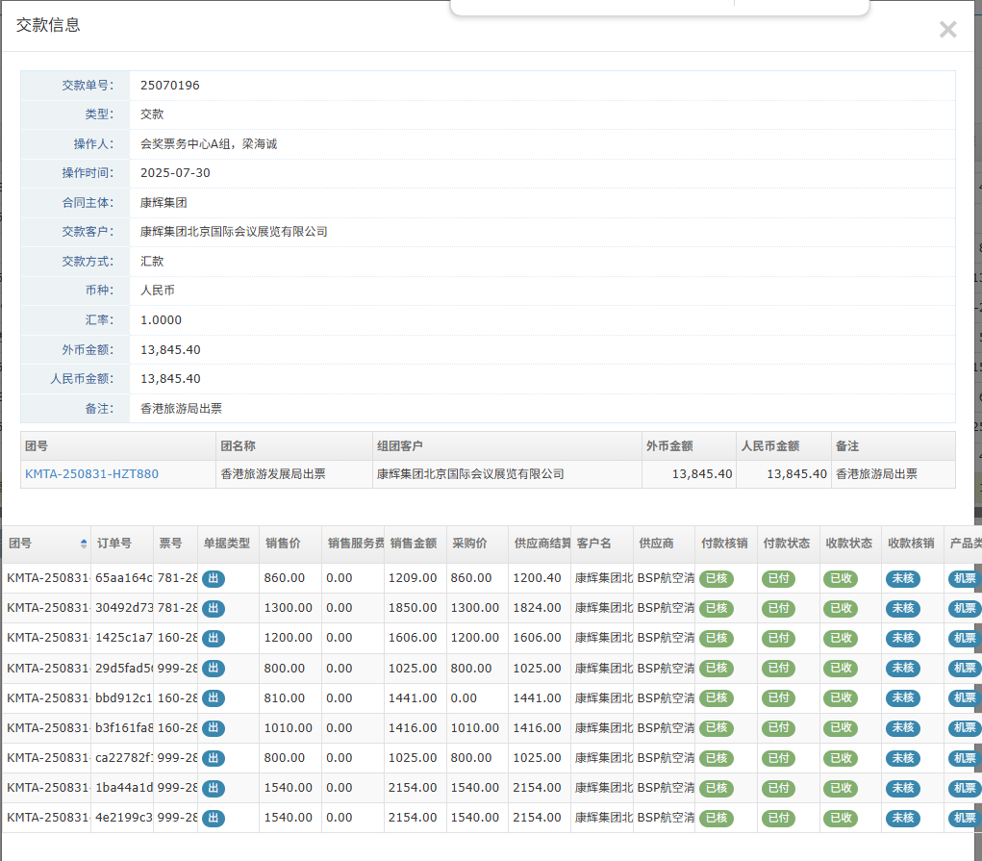Close the 交款信息 dialog
Image resolution: width=982 pixels, height=861 pixels.
pos(947,30)
